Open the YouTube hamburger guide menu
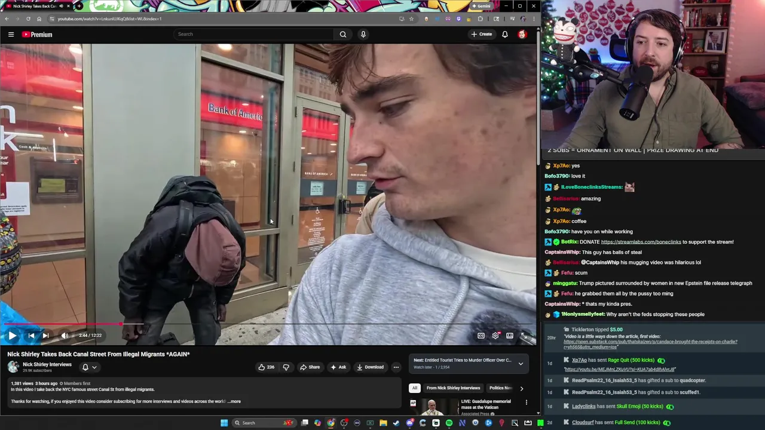This screenshot has width=765, height=430. pos(11,35)
